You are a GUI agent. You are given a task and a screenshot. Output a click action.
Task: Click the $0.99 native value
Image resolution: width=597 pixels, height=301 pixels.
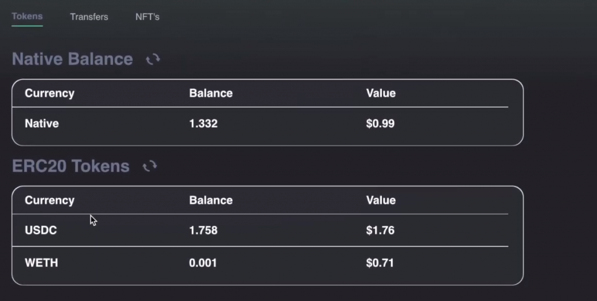[x=380, y=123]
